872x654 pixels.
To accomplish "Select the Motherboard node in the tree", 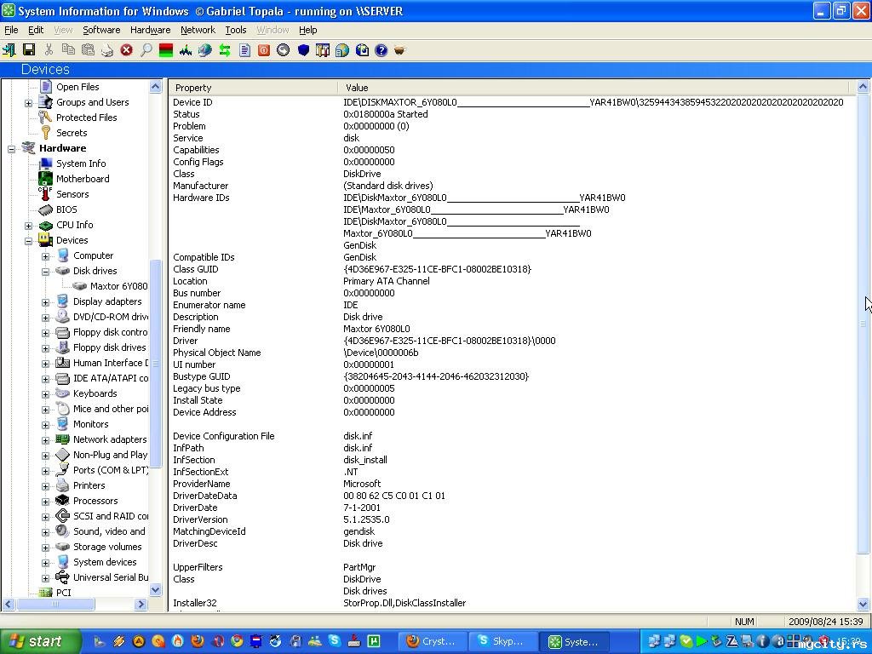I will point(83,179).
